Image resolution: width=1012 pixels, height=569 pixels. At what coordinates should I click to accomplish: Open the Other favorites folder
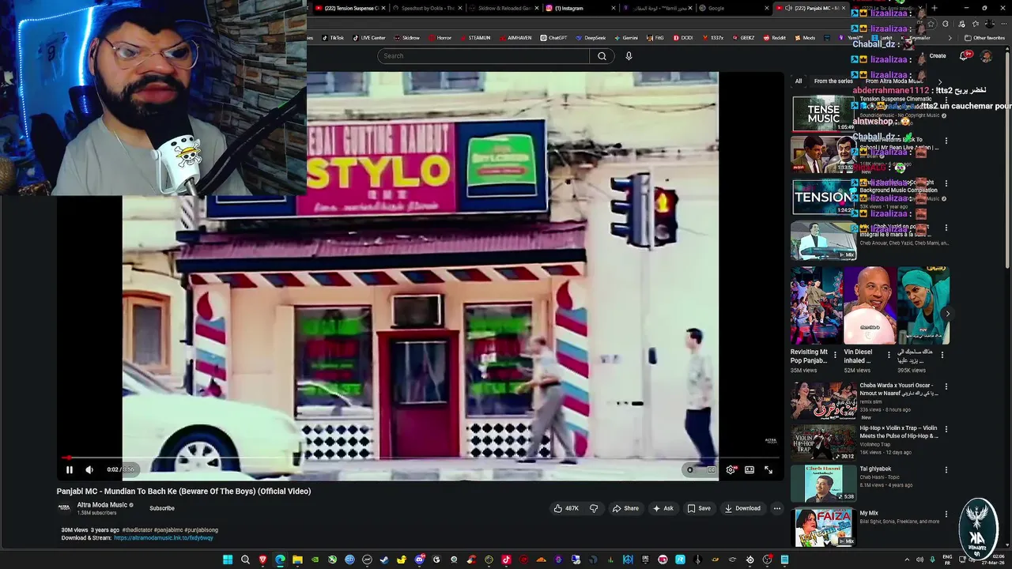point(984,37)
